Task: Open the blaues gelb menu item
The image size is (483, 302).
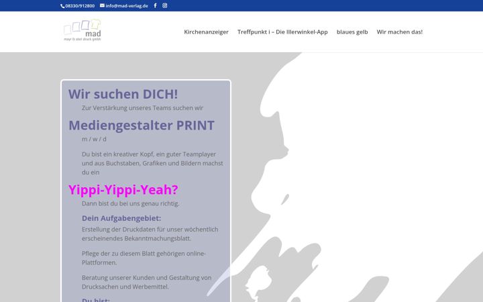Action: click(352, 32)
